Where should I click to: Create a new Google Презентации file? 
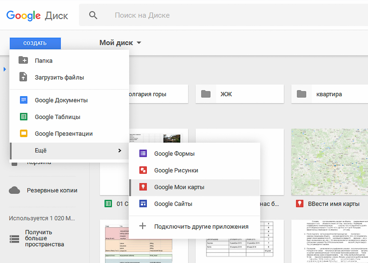[69, 133]
